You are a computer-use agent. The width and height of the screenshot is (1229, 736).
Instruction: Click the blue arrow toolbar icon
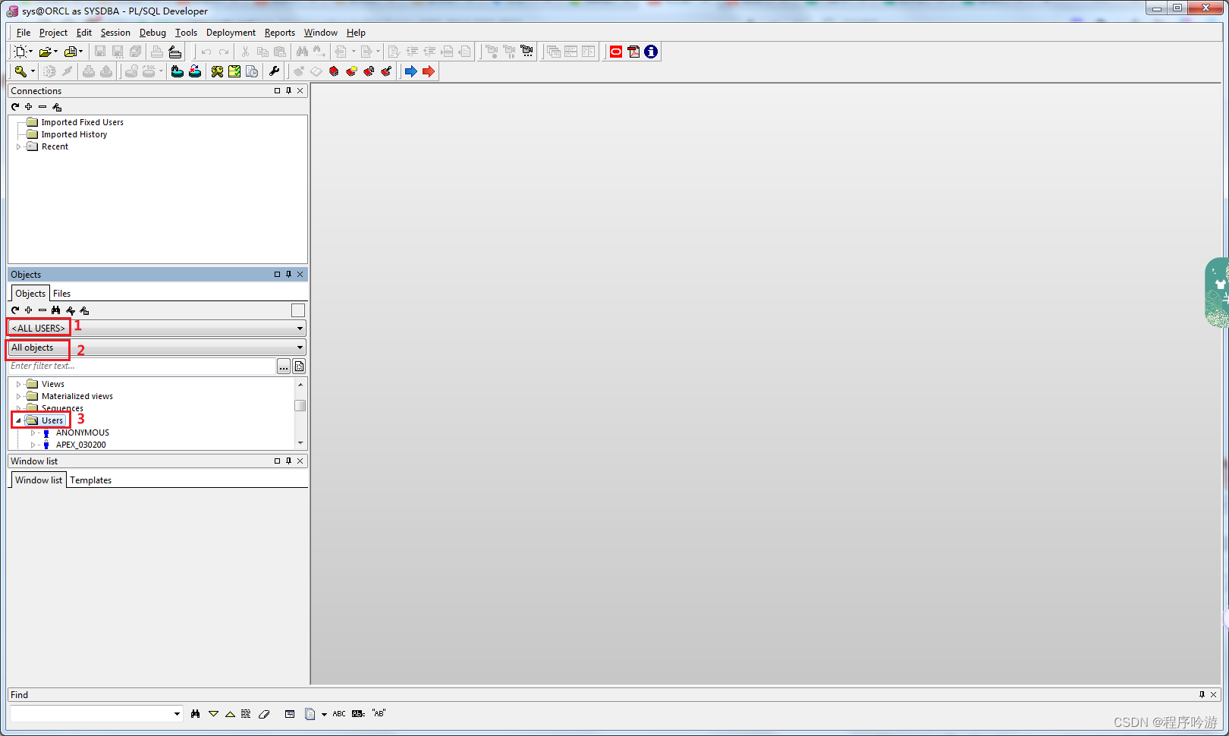(410, 71)
